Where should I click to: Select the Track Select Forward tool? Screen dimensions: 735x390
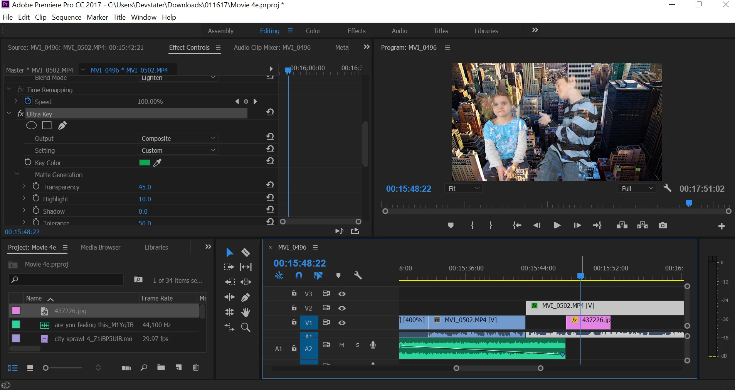pos(229,267)
